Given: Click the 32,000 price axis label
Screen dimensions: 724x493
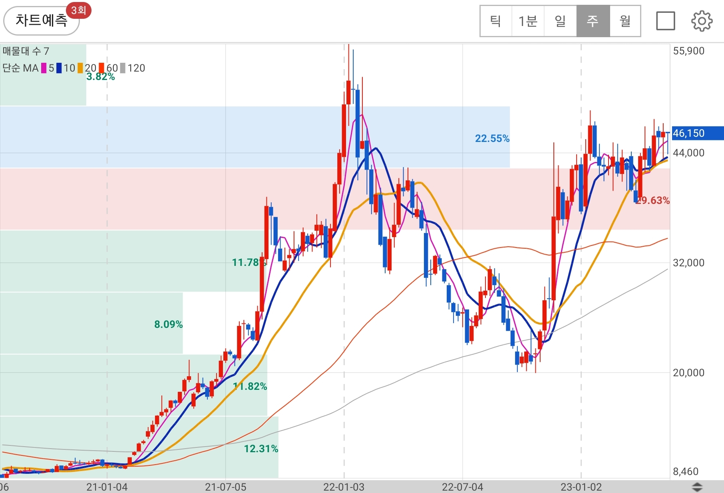Looking at the screenshot, I should tap(688, 263).
